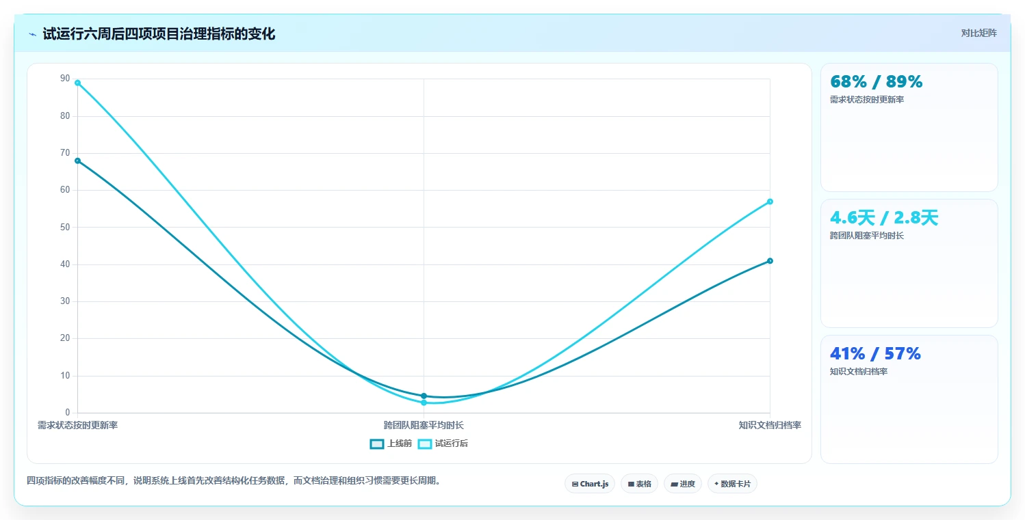Click the 41% / 57% stat value
Image resolution: width=1025 pixels, height=520 pixels.
coord(875,353)
